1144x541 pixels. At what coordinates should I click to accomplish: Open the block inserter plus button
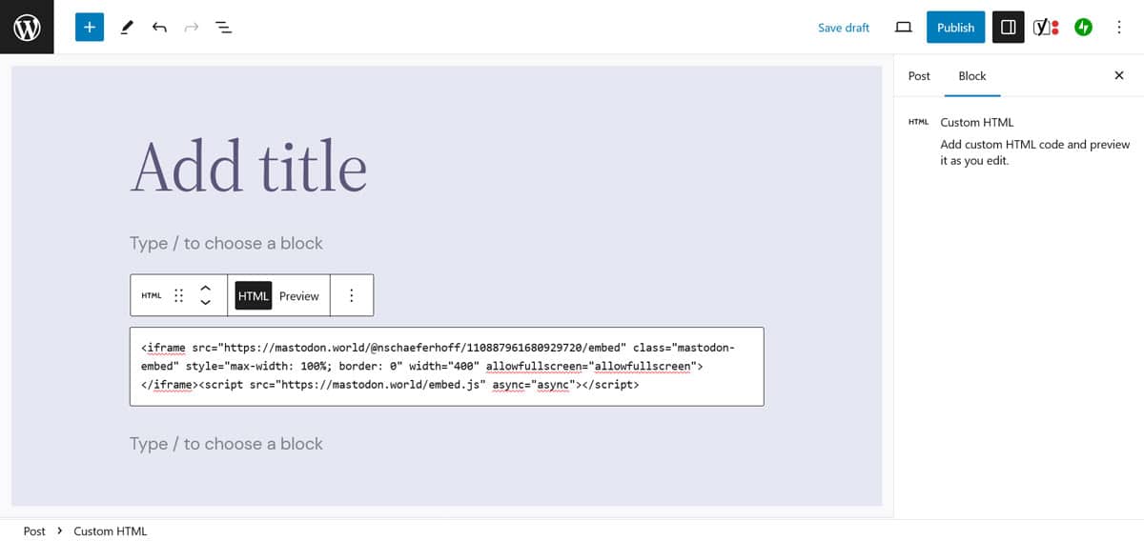point(90,28)
